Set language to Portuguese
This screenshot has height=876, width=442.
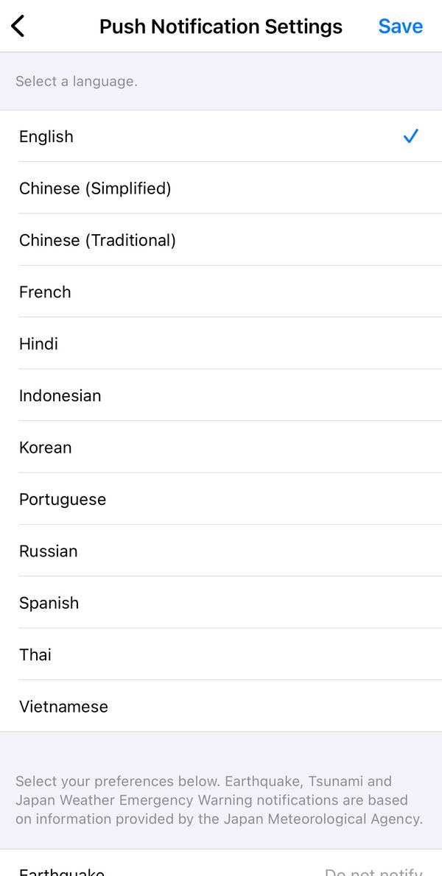[x=221, y=499]
